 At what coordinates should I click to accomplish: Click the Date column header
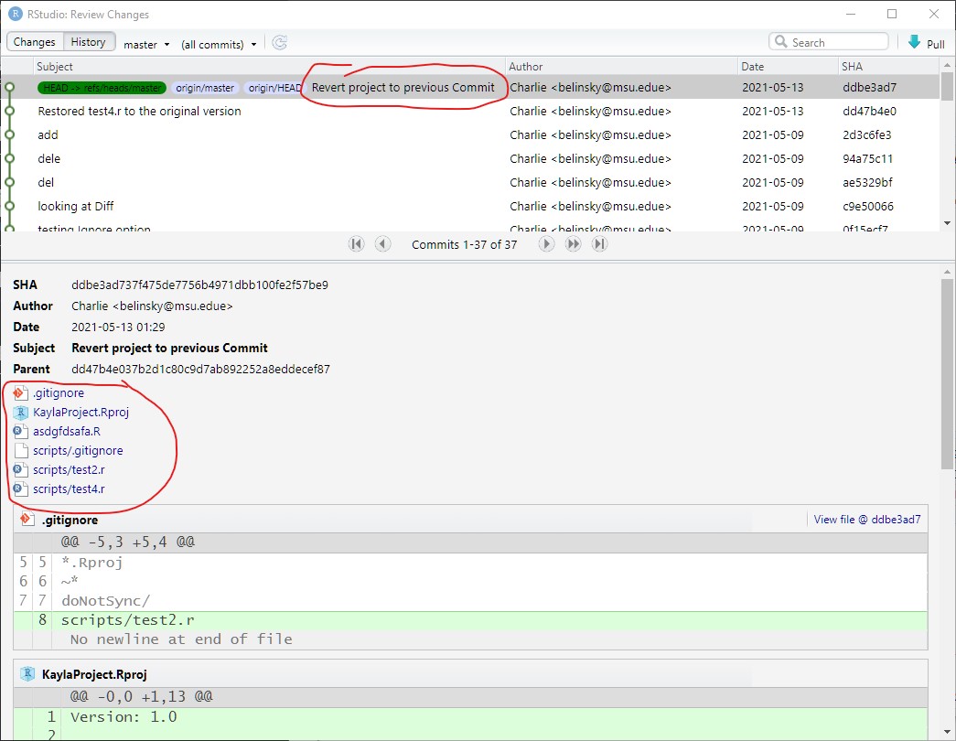(x=788, y=67)
